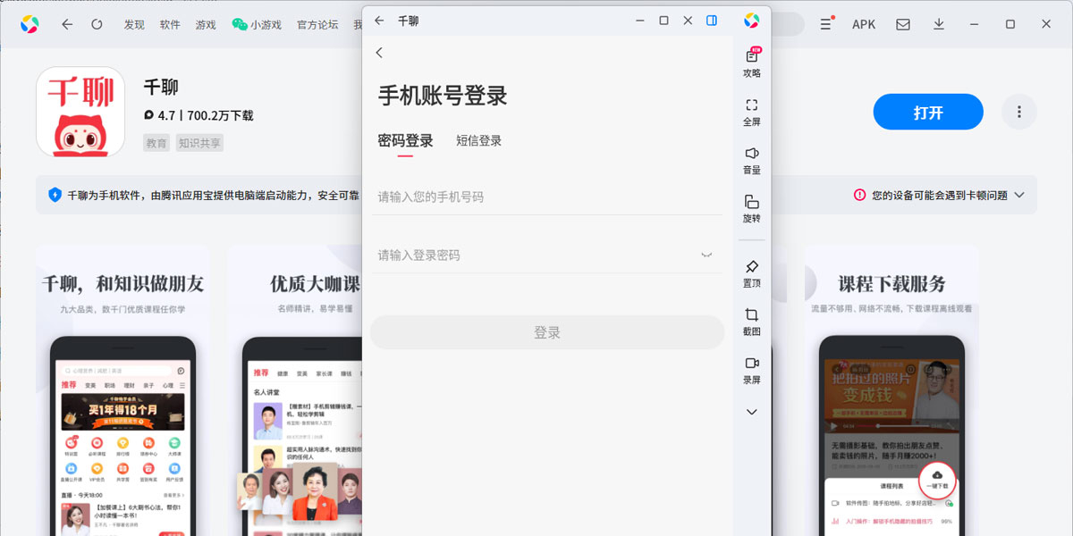Click the APK install button
Screen dimensions: 1073x536
pos(864,24)
